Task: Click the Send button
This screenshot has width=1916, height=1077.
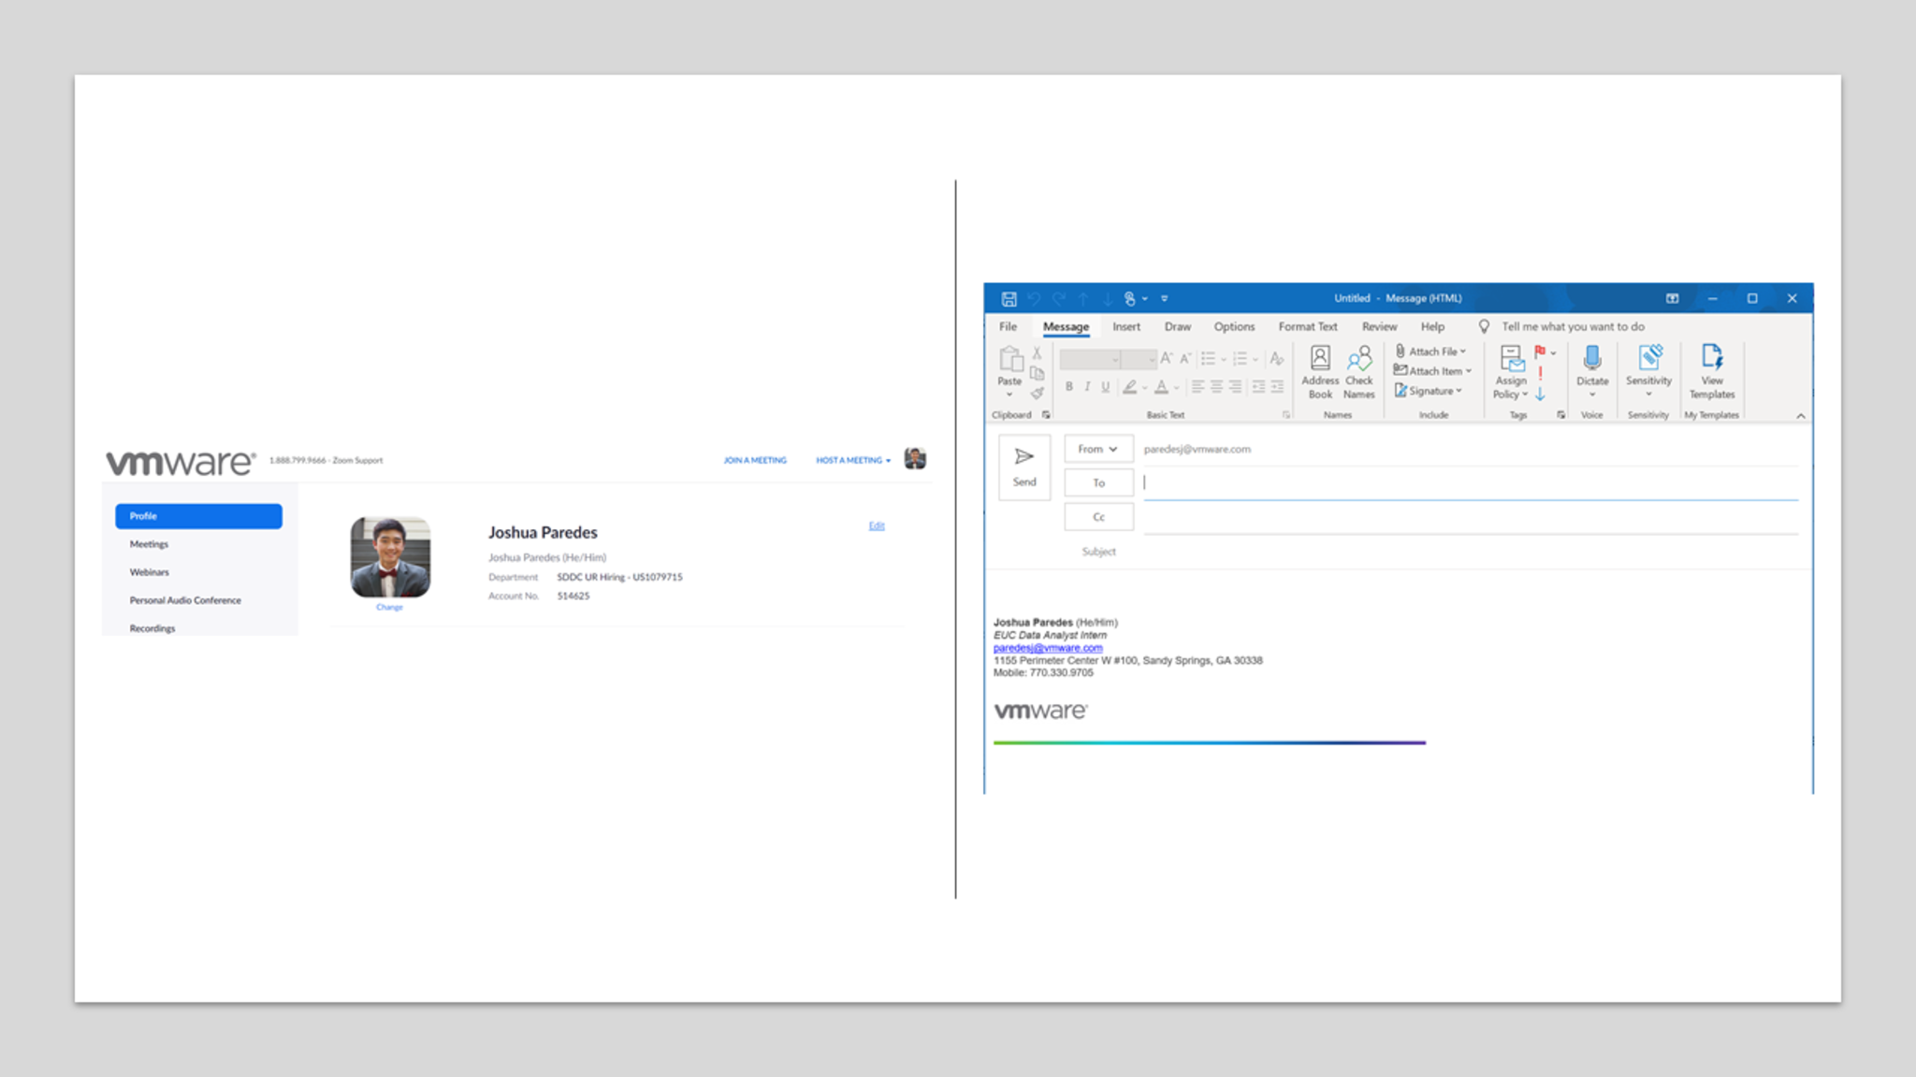Action: click(1024, 466)
